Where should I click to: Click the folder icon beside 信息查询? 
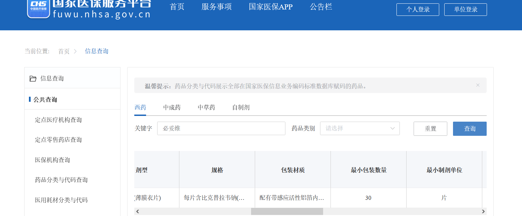(x=33, y=79)
